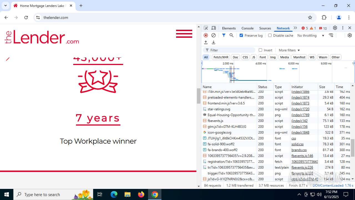Stop recording network log
The width and height of the screenshot is (355, 200).
206,35
